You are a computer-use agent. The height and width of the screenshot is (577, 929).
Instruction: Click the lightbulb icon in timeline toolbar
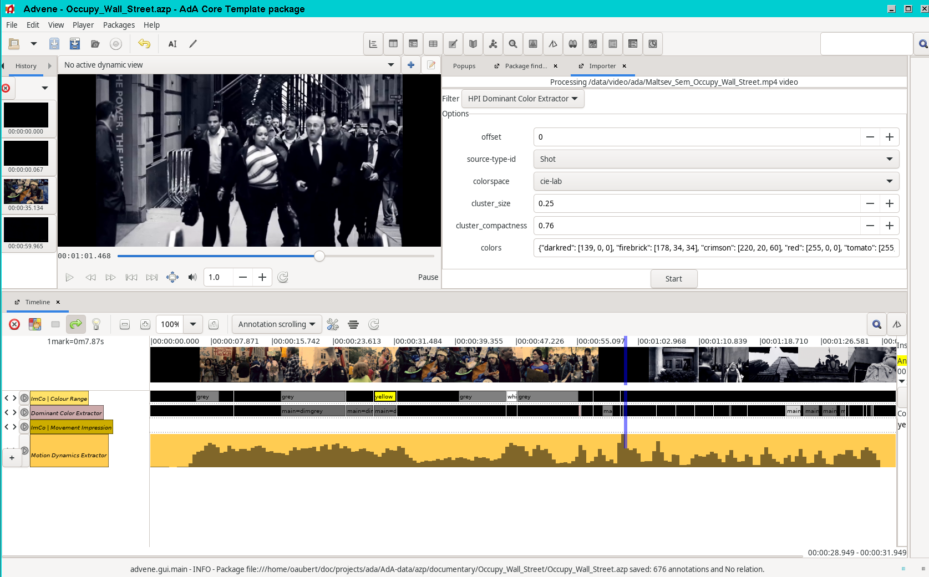[x=96, y=324]
